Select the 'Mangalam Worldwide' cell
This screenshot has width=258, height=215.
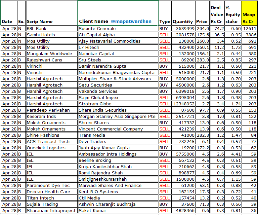tap(52, 54)
